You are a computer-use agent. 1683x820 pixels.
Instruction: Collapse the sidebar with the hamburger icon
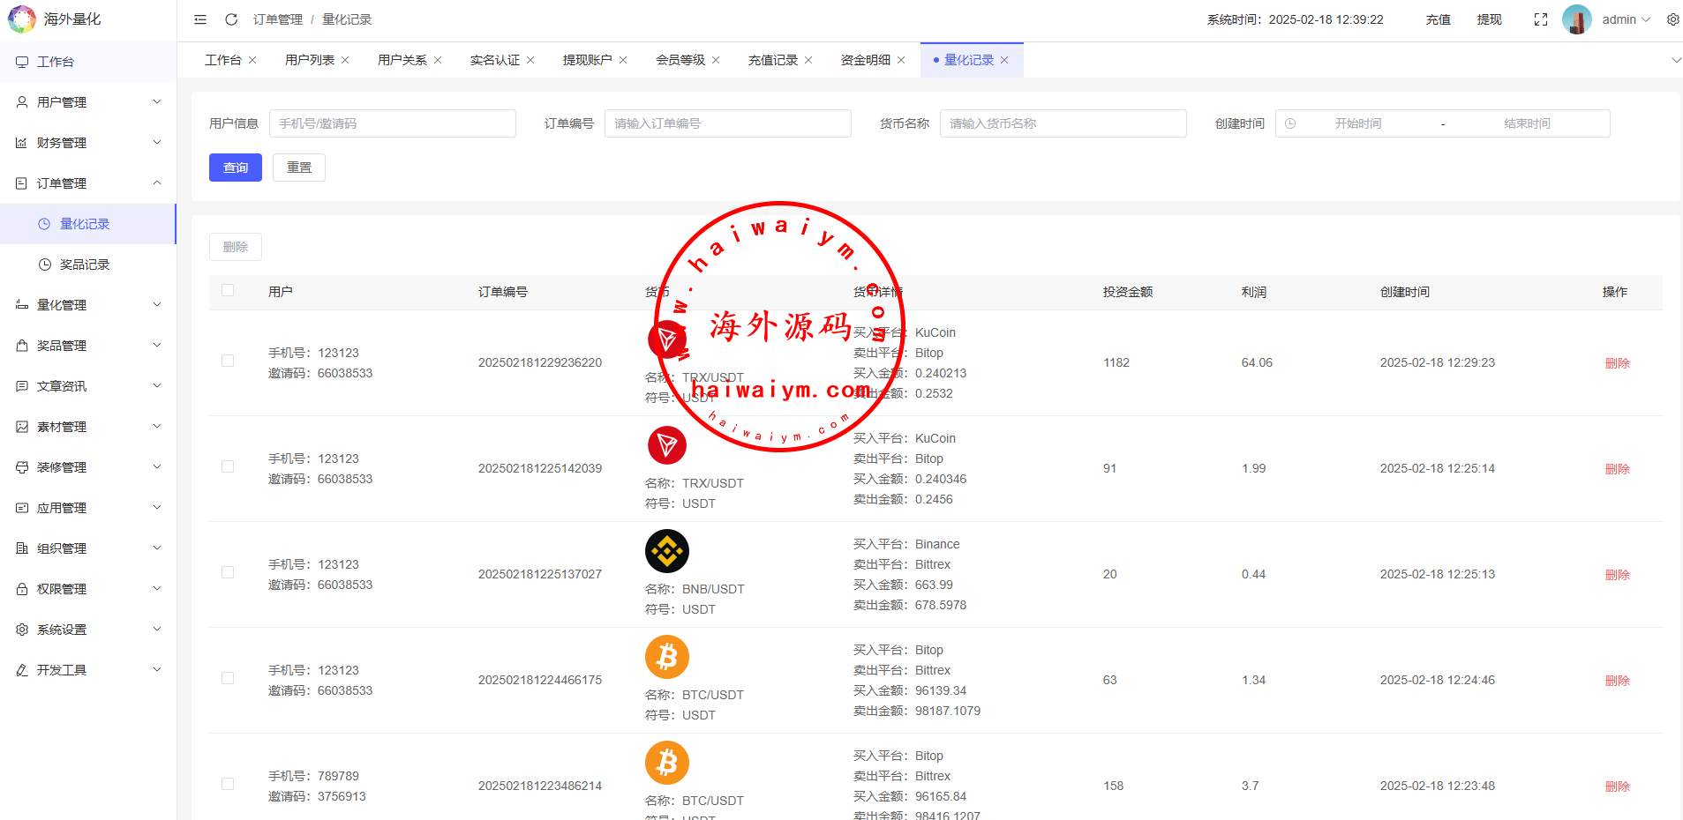pyautogui.click(x=200, y=19)
